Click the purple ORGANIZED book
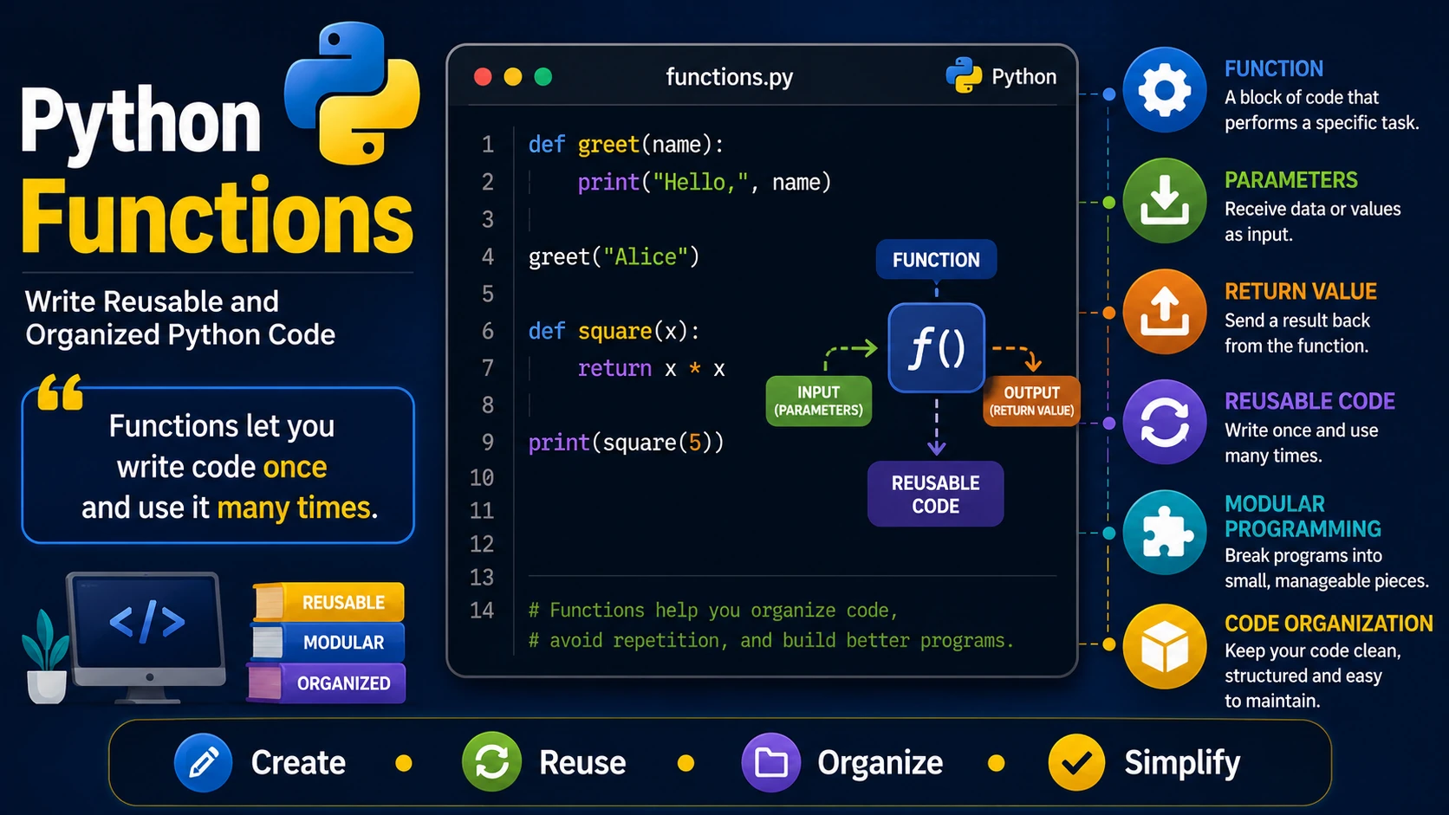 click(x=326, y=683)
